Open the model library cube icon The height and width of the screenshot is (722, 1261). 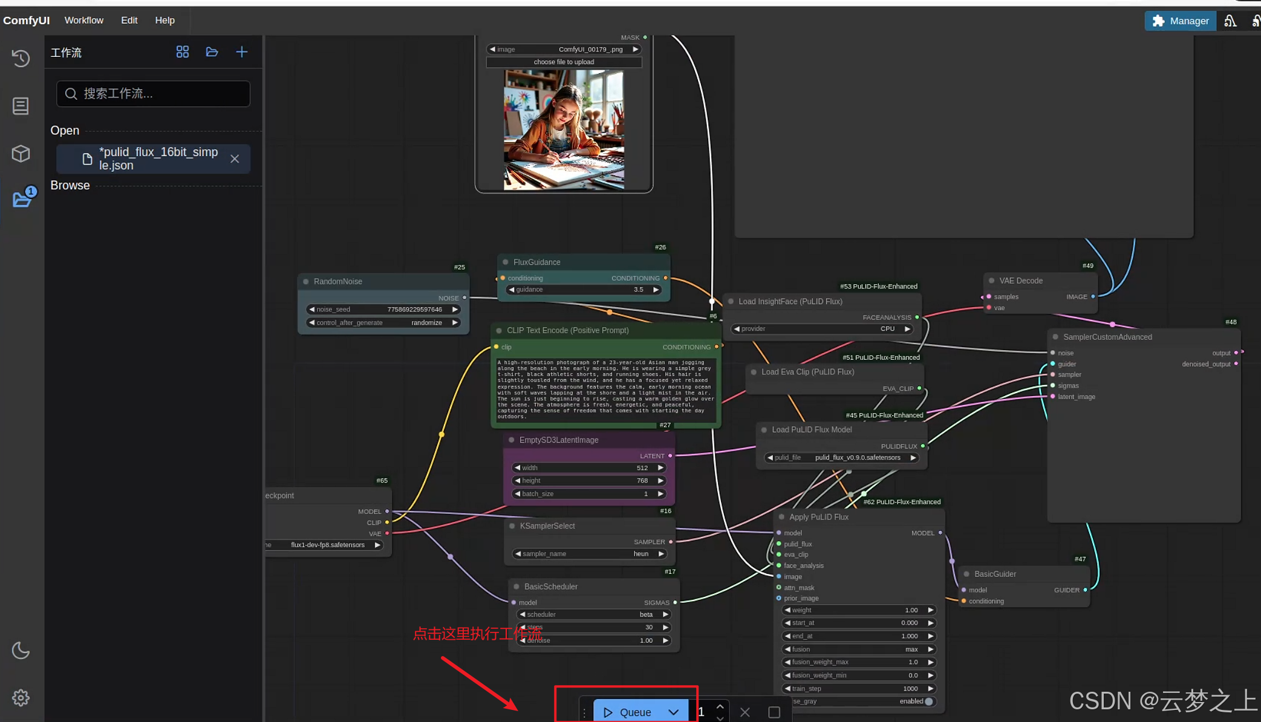[x=21, y=154]
